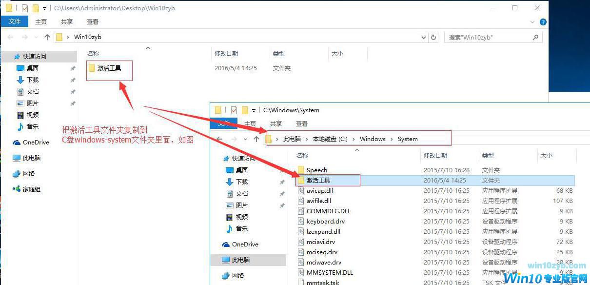The height and width of the screenshot is (285, 590).
Task: Select 此电脑 in the front window sidebar
Action: click(x=240, y=260)
